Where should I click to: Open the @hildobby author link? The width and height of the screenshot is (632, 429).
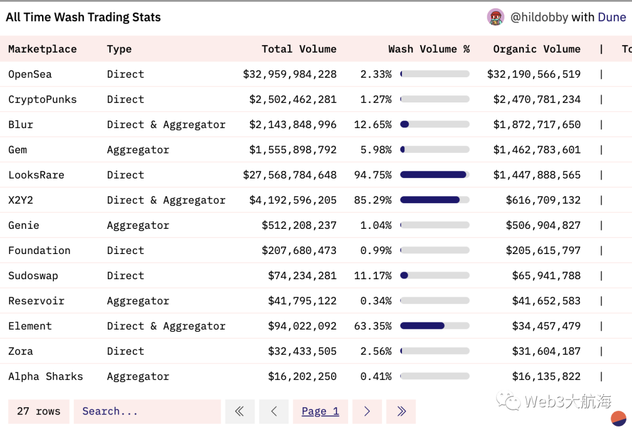click(x=539, y=17)
